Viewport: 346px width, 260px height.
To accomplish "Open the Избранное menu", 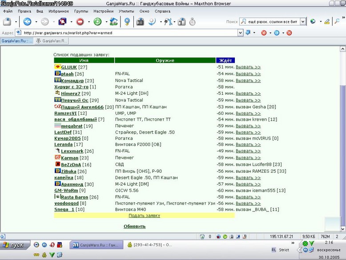I will pos(59,11).
